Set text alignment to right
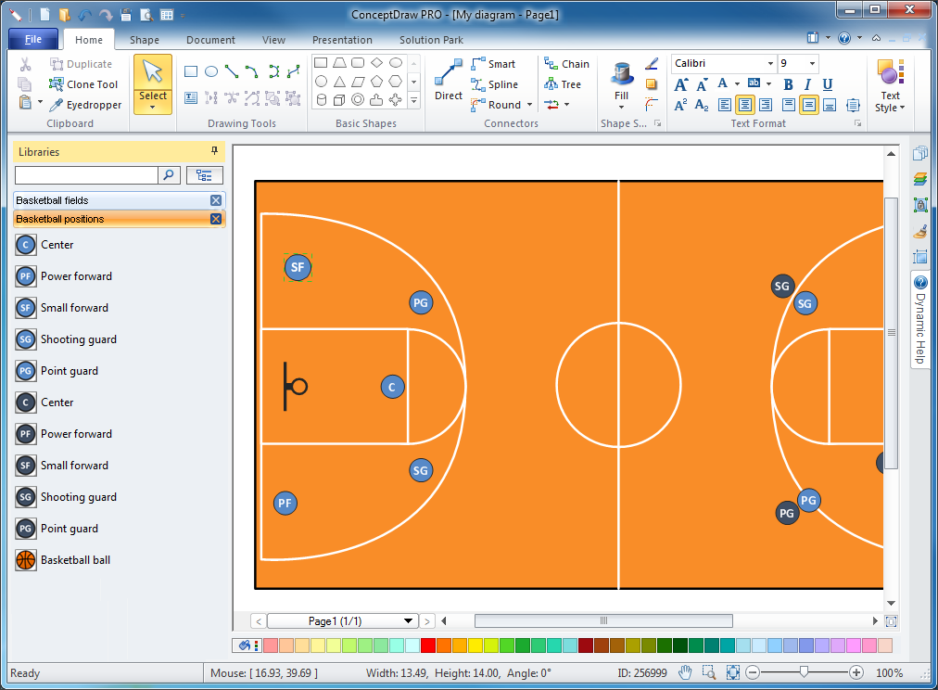 (x=765, y=106)
